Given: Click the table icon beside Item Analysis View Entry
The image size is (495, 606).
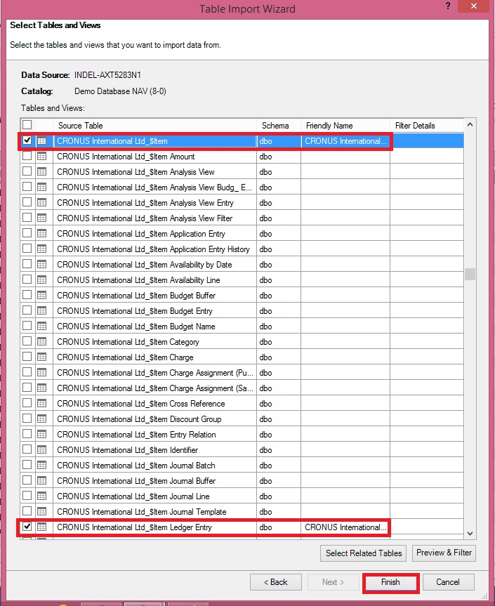Looking at the screenshot, I should tap(41, 203).
